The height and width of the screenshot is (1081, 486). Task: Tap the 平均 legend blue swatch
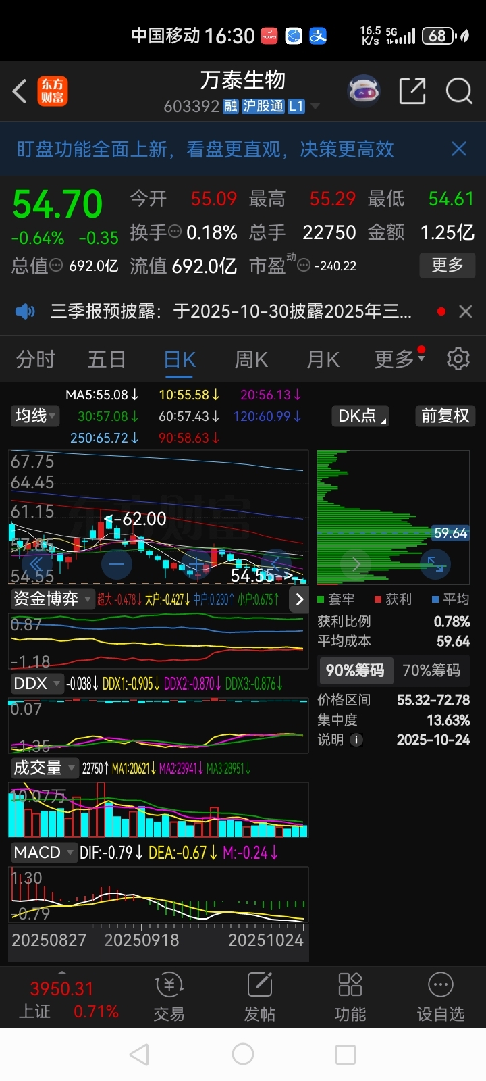pyautogui.click(x=436, y=599)
